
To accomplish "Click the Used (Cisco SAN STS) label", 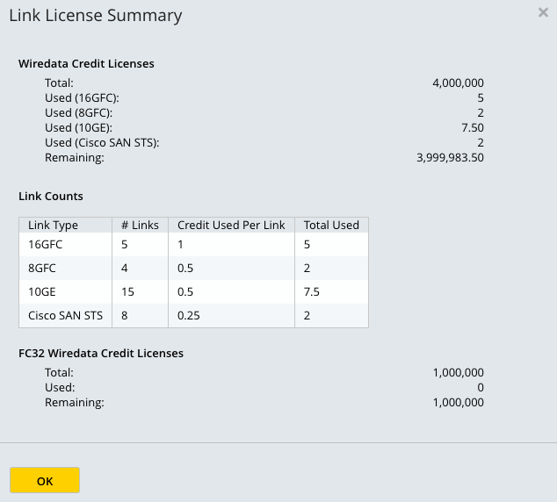I will point(102,143).
